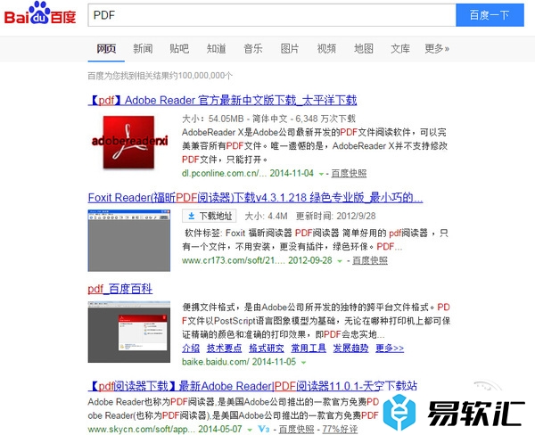Expand dropdown arrow beside baike.baidu.com date
Image resolution: width=535 pixels, height=435 pixels.
pos(303,363)
